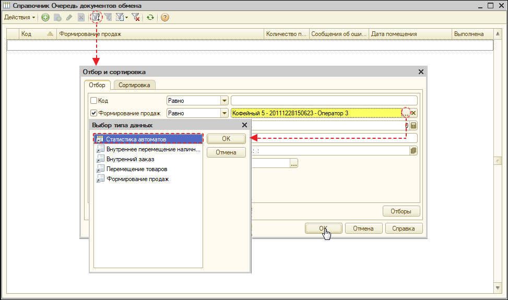508x300 pixels.
Task: Clear the Кофейный 5 value with X
Action: [x=414, y=113]
